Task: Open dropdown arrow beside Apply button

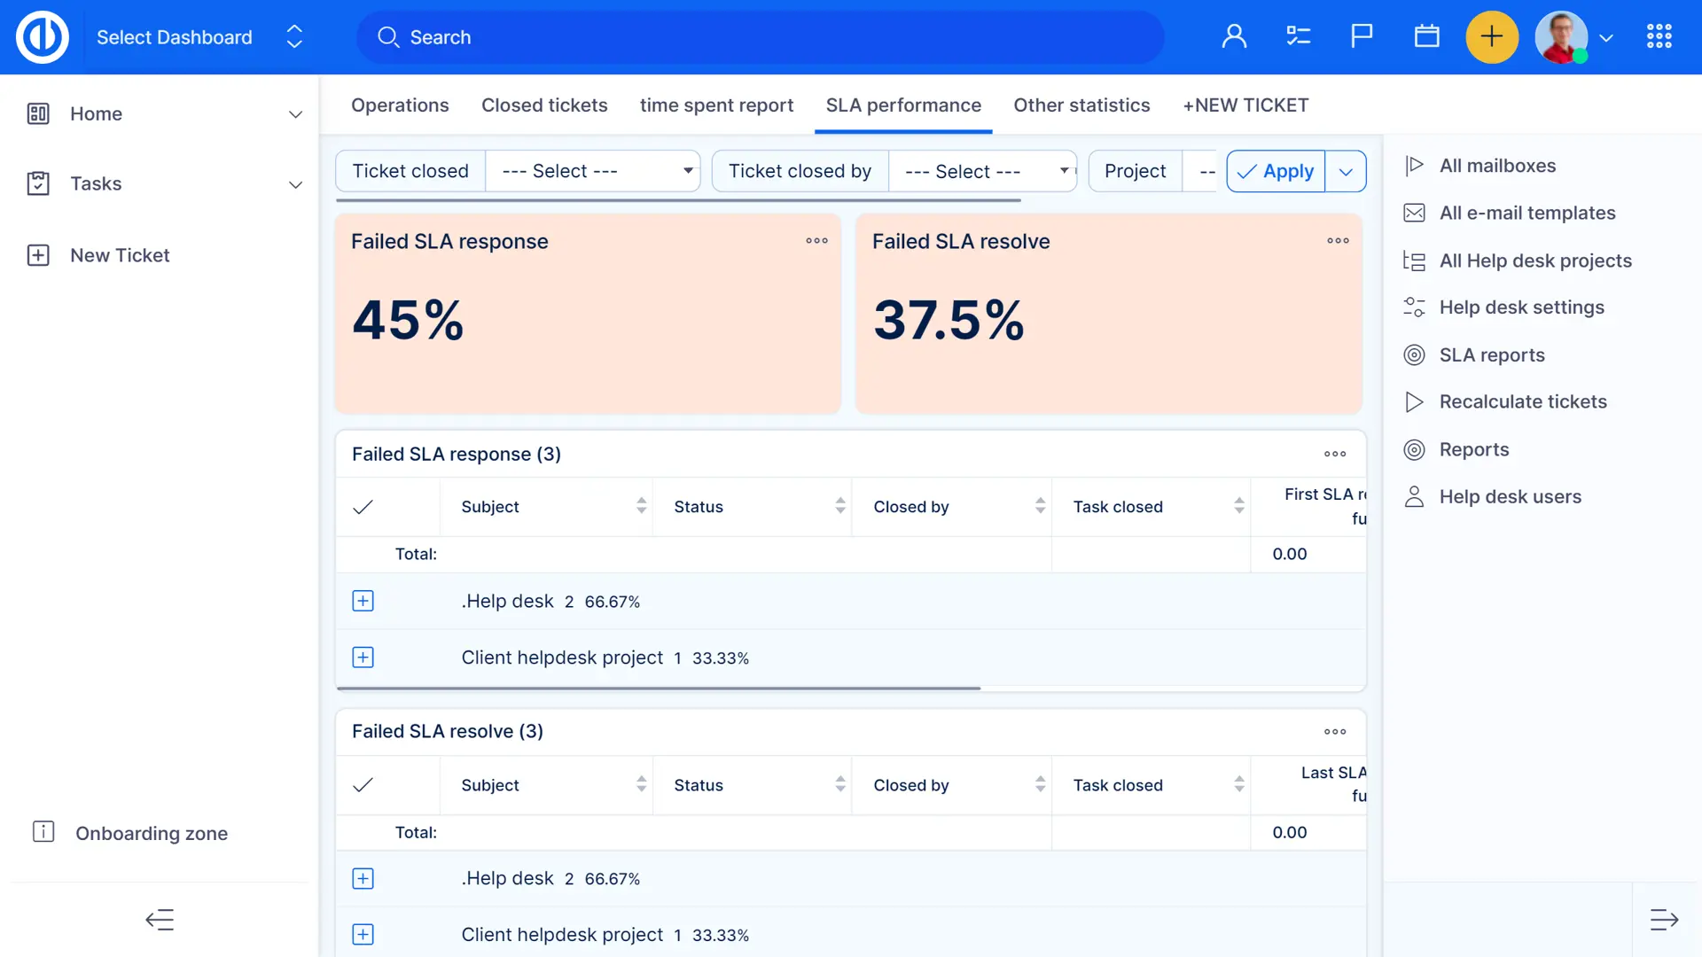Action: click(1346, 171)
